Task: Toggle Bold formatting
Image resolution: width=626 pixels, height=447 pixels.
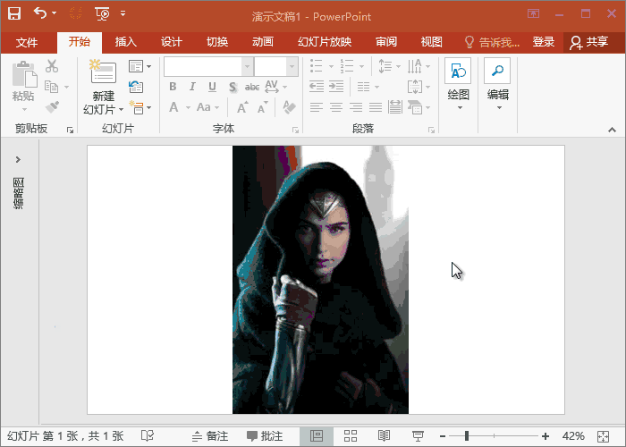Action: [173, 87]
